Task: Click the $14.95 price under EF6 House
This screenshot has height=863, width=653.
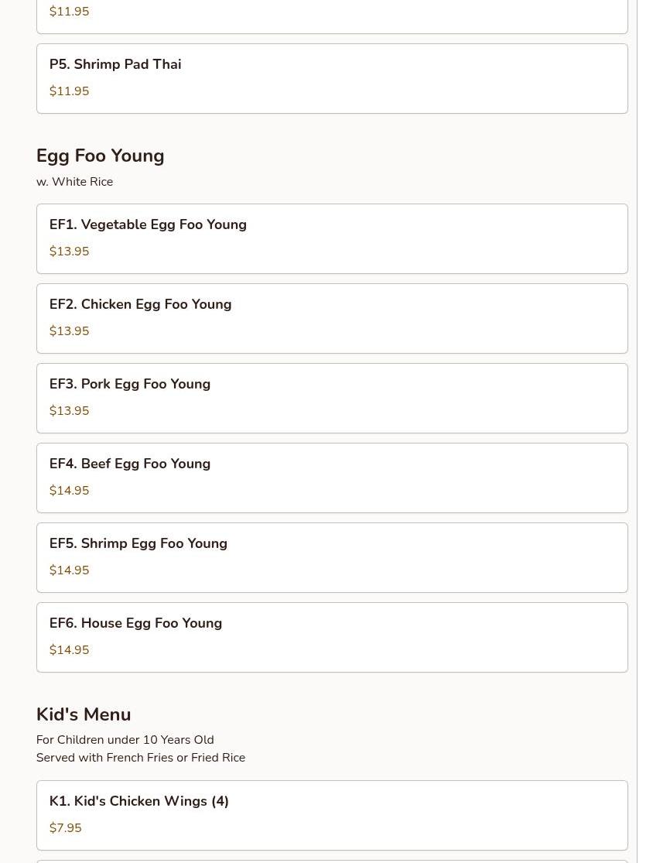Action: pyautogui.click(x=70, y=650)
